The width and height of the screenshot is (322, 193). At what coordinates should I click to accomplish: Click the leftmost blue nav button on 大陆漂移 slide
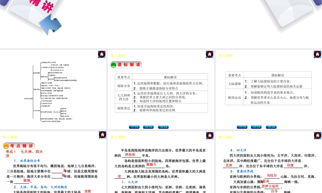tap(242, 127)
